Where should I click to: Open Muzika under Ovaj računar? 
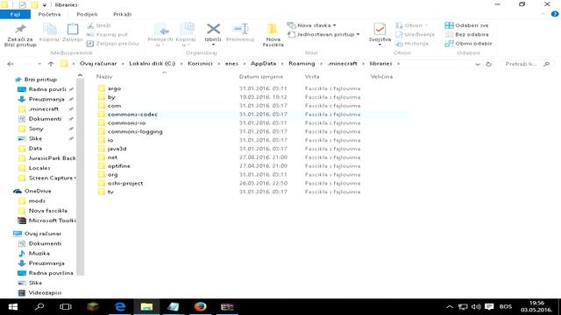pos(39,253)
